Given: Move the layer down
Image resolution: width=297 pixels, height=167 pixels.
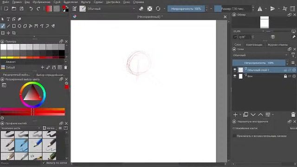Looking at the screenshot, I should [253, 115].
